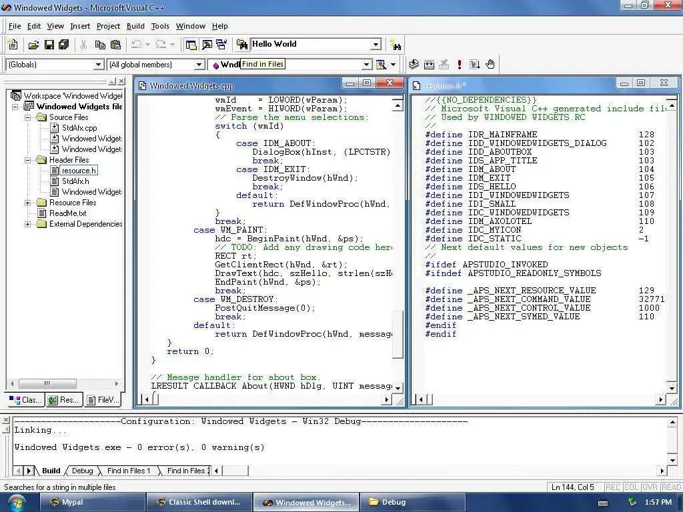Toggle the Output window button

[207, 45]
